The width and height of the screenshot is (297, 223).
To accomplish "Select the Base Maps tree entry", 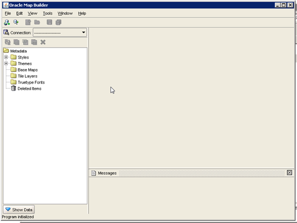I will [x=28, y=70].
